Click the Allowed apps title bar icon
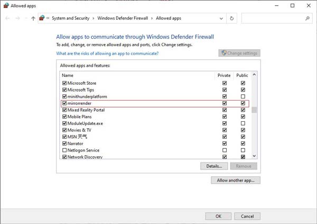 [x=5, y=5]
